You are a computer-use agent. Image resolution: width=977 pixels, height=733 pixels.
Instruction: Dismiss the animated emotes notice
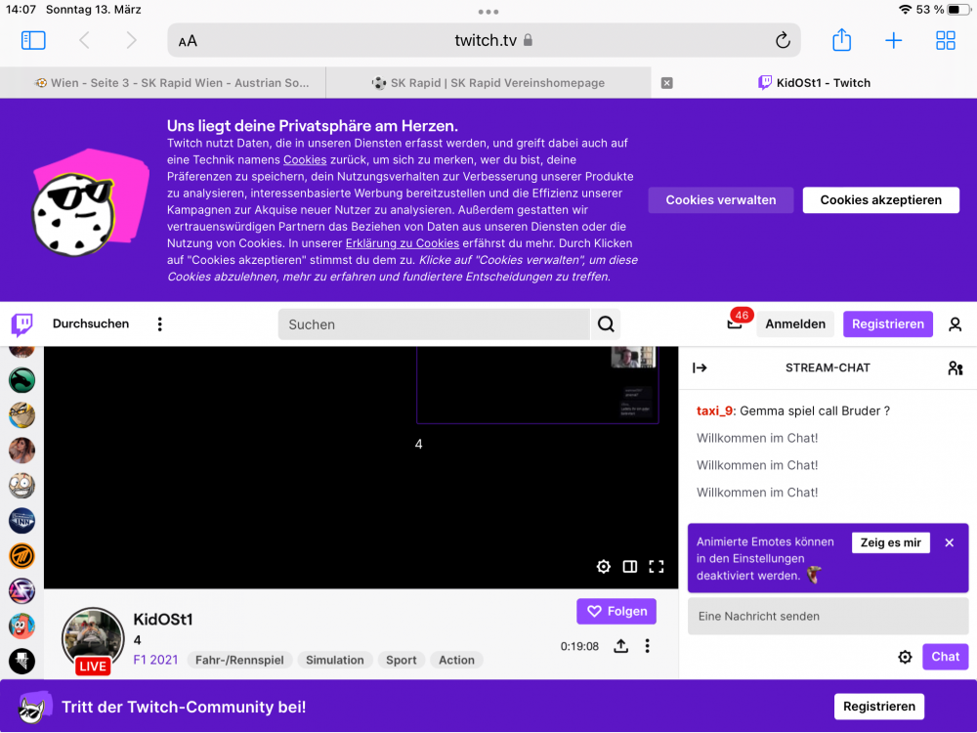click(949, 542)
